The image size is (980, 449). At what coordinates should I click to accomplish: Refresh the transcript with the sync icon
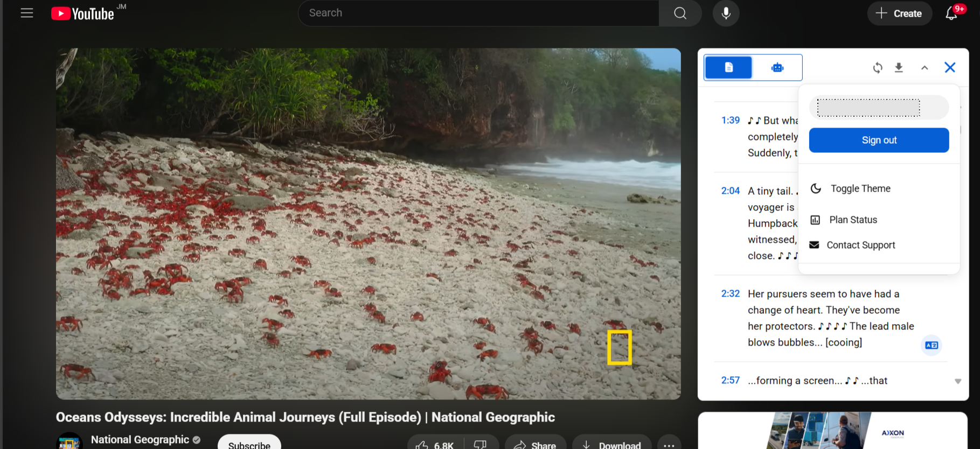point(878,68)
